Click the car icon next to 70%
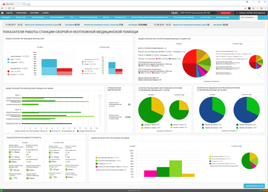Viewport: 268px width, 192px height. 50,177
